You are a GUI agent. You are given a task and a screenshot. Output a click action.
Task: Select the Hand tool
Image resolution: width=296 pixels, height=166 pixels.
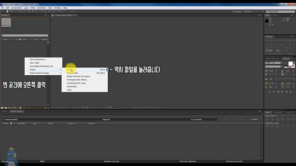point(7,12)
